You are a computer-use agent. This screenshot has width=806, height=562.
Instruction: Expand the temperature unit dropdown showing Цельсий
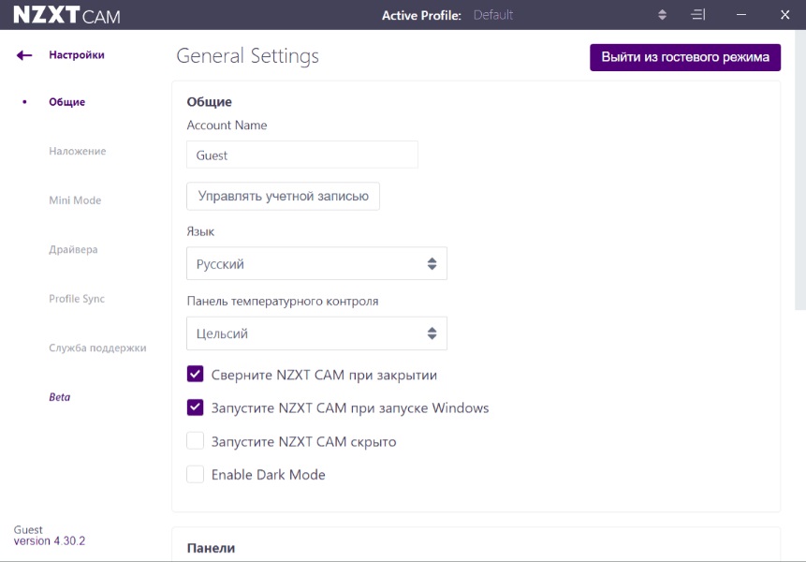point(316,333)
